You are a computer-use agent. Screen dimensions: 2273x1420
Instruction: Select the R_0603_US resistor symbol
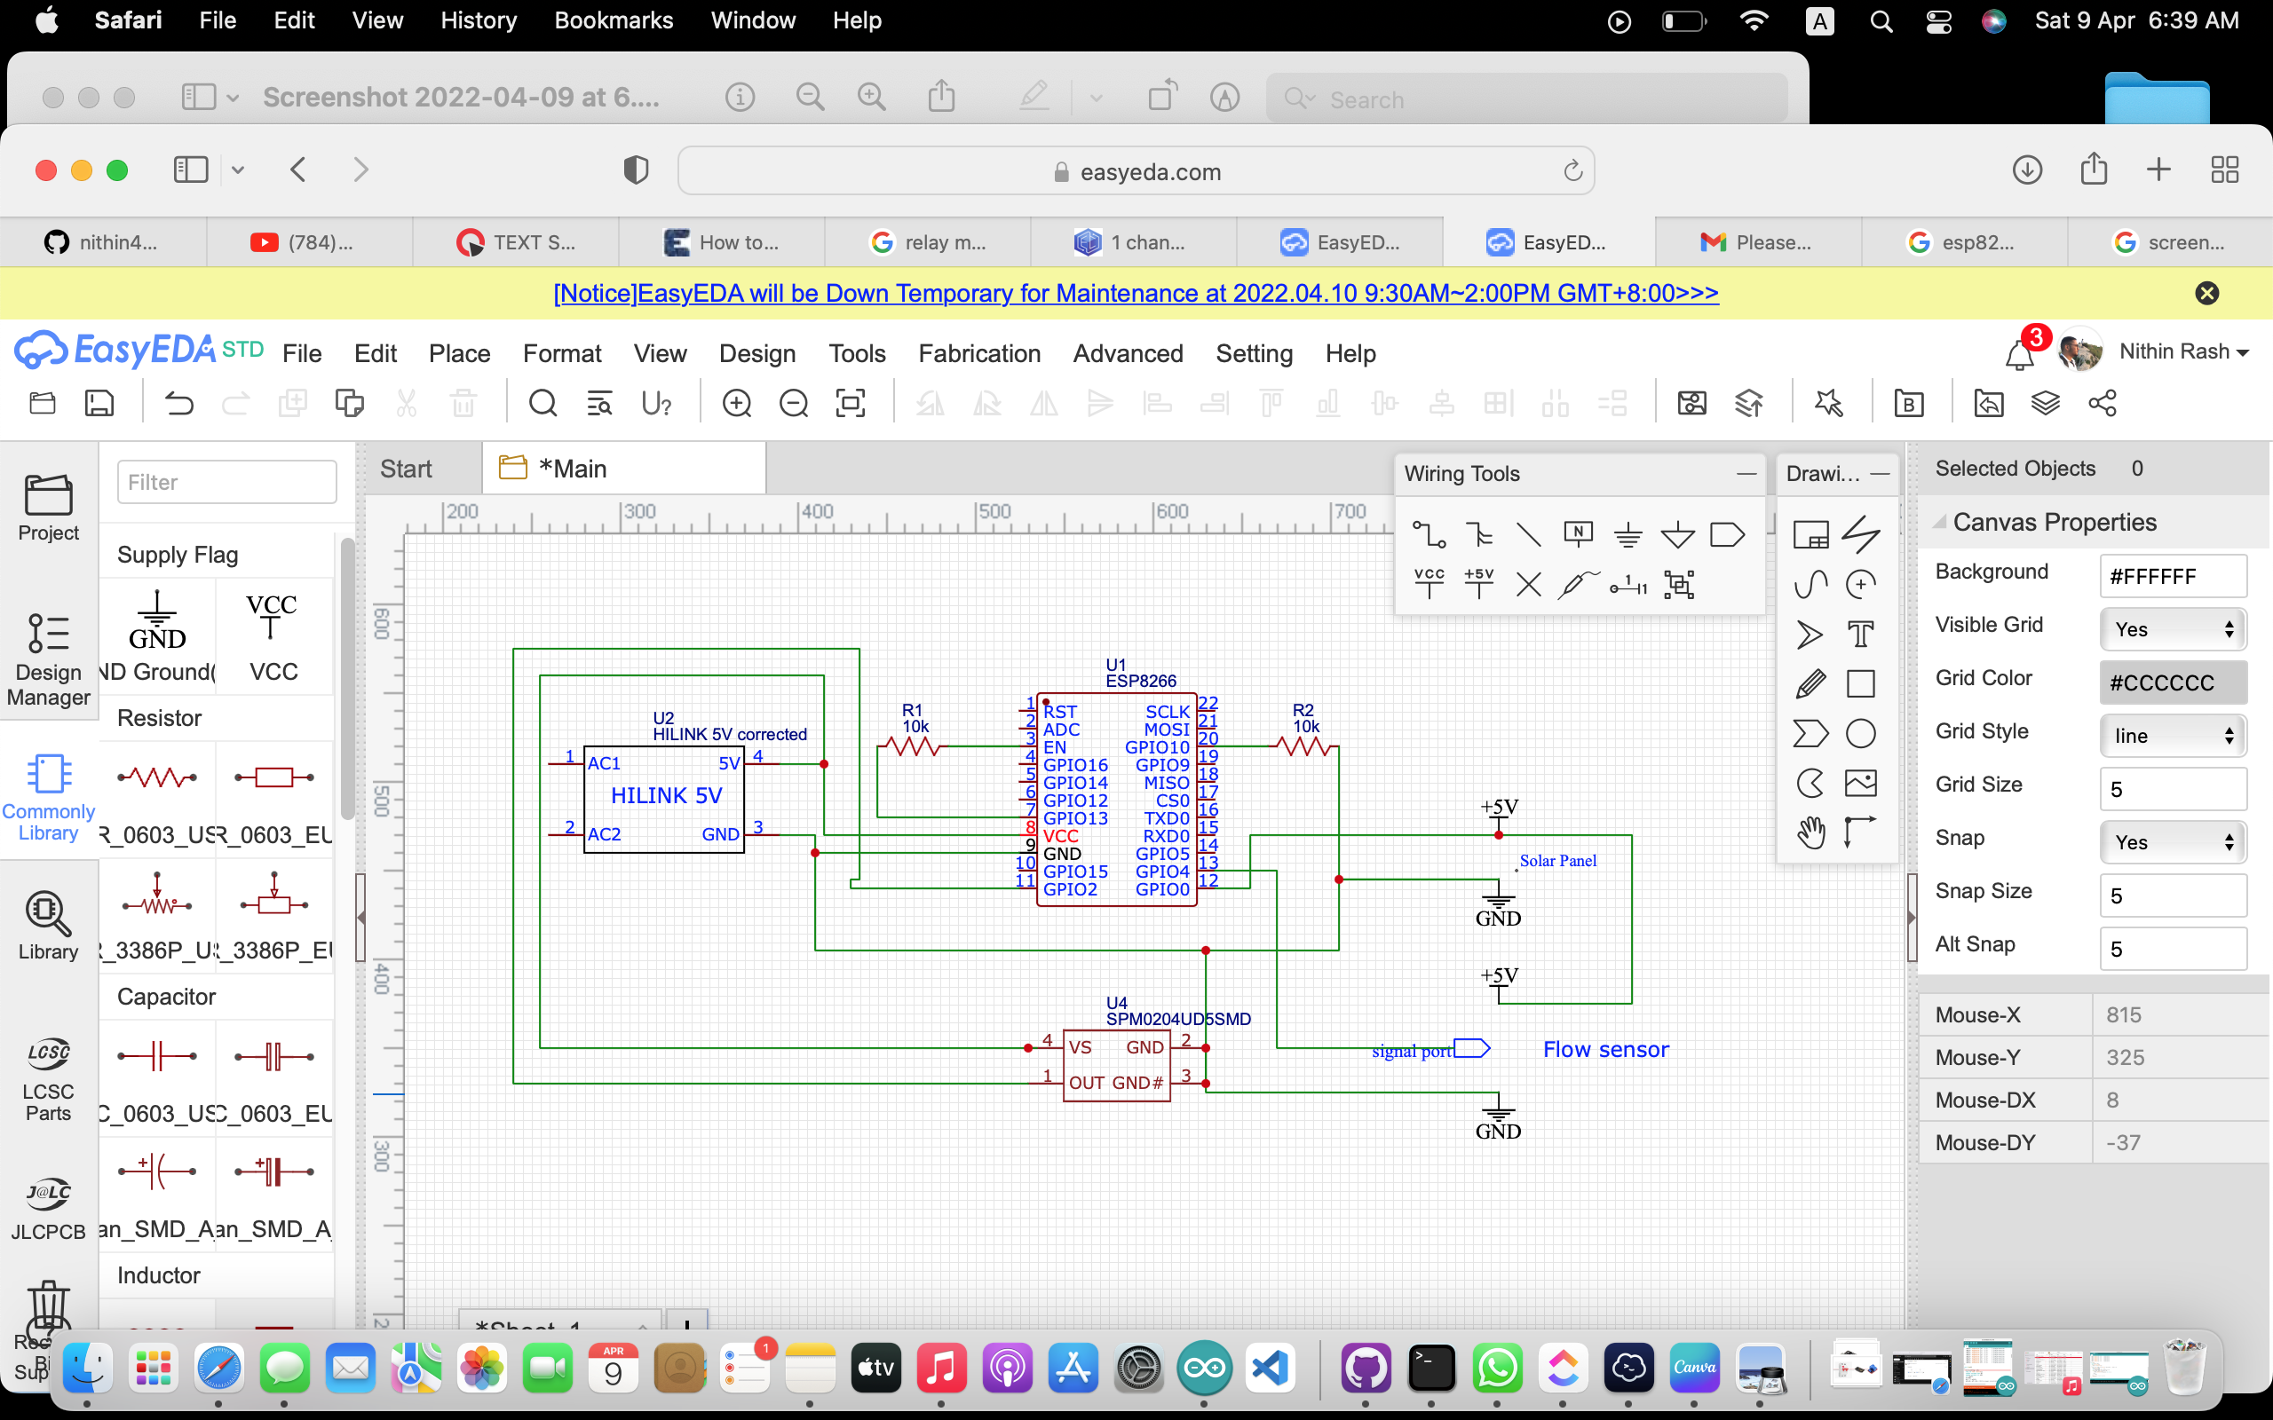pyautogui.click(x=157, y=795)
